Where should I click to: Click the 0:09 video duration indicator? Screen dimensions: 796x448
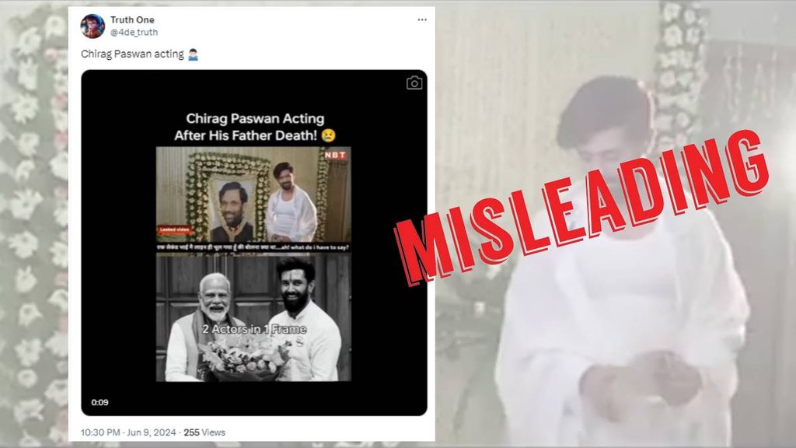100,402
